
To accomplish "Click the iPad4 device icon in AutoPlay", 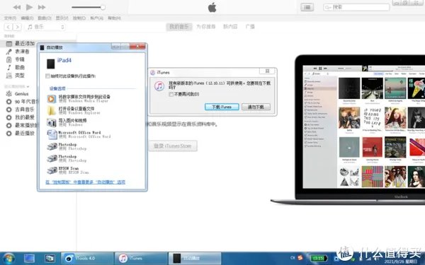I will click(51, 64).
